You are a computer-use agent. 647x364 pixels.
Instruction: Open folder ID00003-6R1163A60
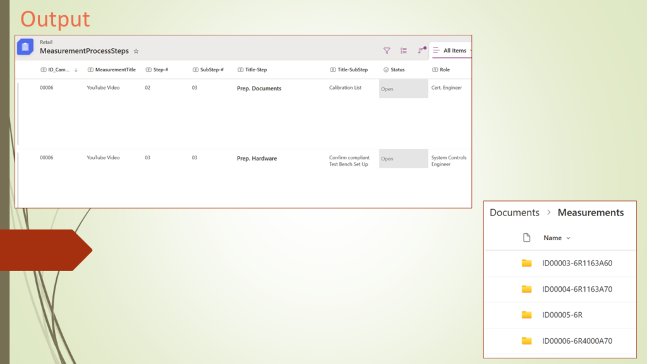577,264
